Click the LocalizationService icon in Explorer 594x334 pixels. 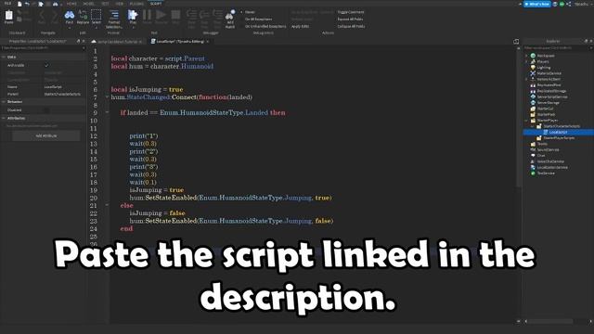[533, 167]
